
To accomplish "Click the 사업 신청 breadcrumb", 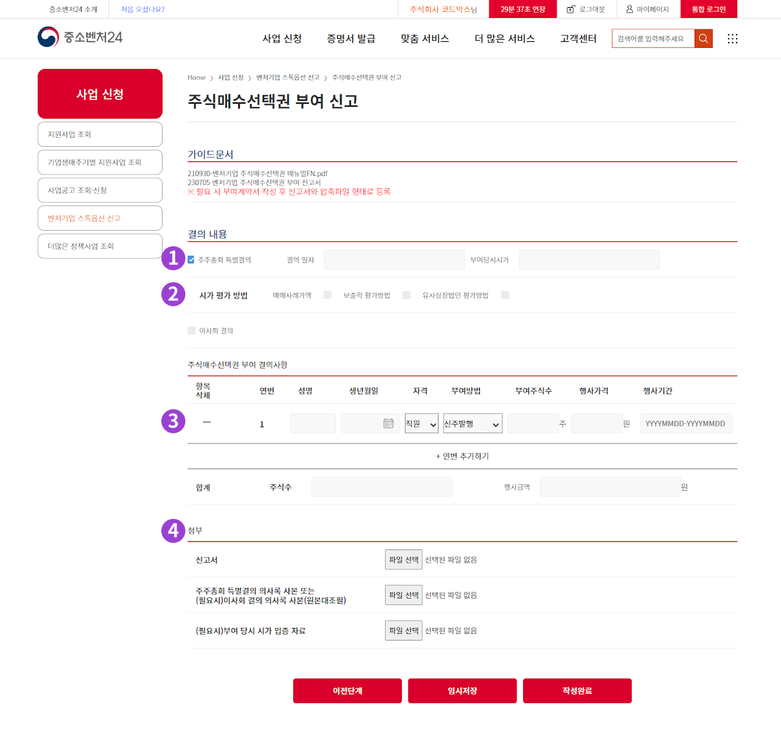I will [x=231, y=77].
